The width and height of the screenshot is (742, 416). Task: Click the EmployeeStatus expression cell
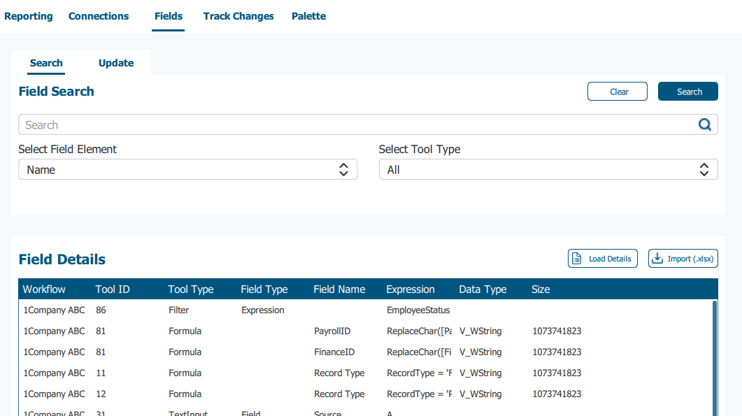point(418,310)
